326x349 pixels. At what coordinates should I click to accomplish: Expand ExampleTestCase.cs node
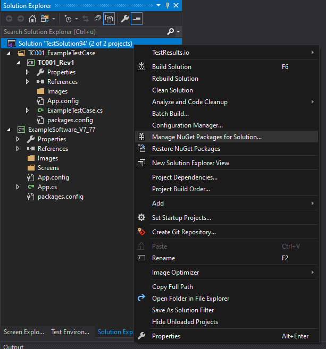(28, 110)
